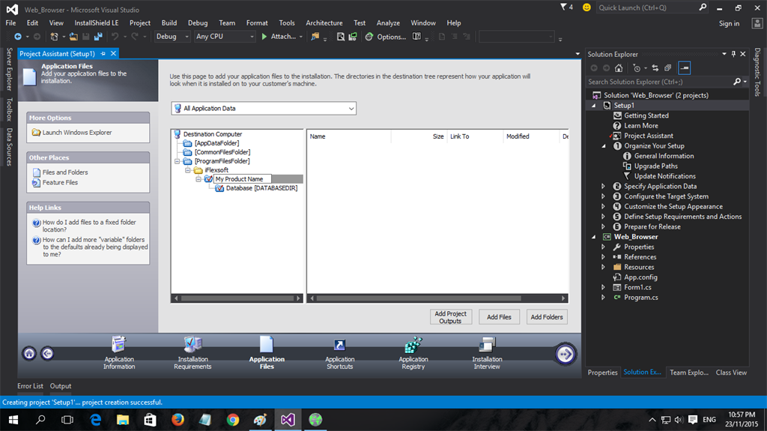Open Application Shortcuts step icon
Screen dimensions: 767x431
(339, 346)
